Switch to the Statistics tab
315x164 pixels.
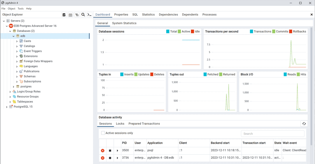click(148, 15)
